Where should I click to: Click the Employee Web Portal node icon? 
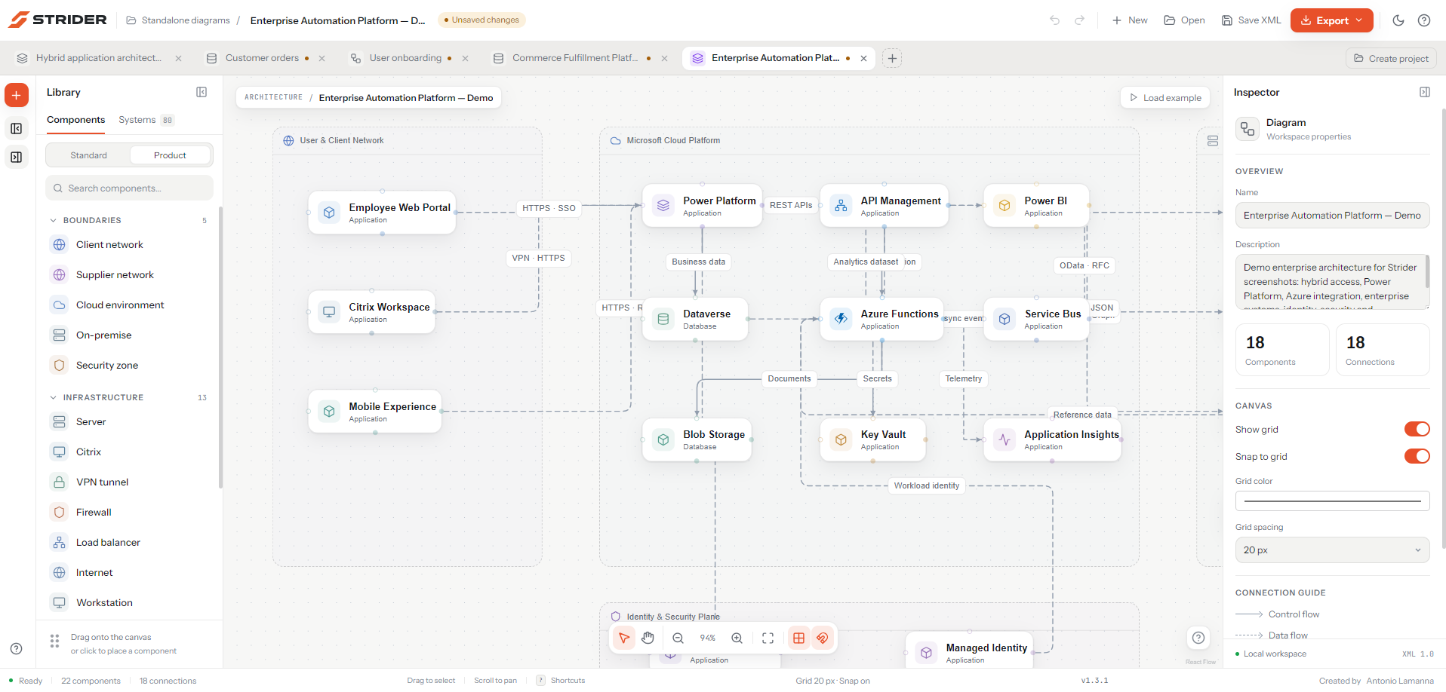click(329, 213)
